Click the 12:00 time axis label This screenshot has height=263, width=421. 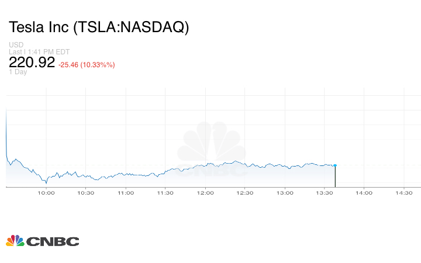[x=205, y=193]
